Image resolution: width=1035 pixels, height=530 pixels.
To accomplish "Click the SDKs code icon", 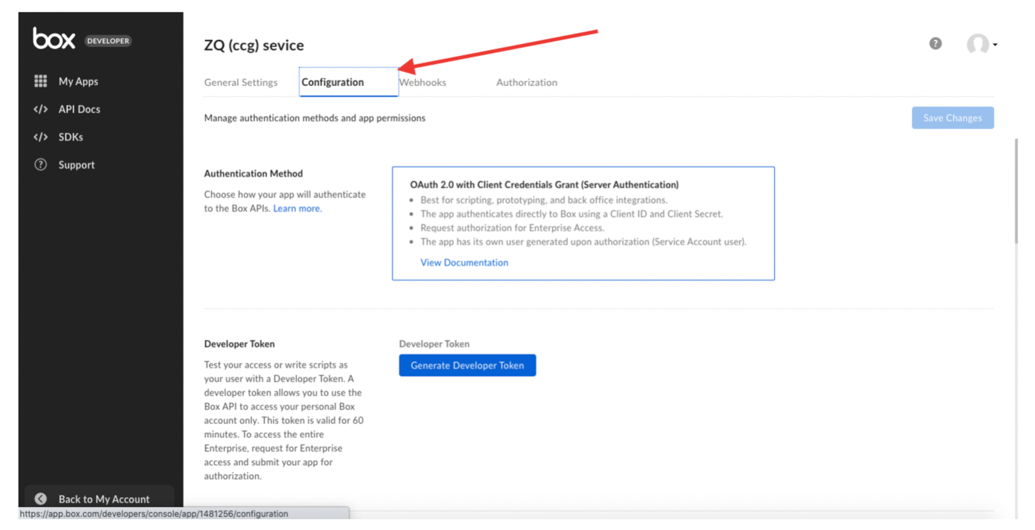I will click(41, 137).
